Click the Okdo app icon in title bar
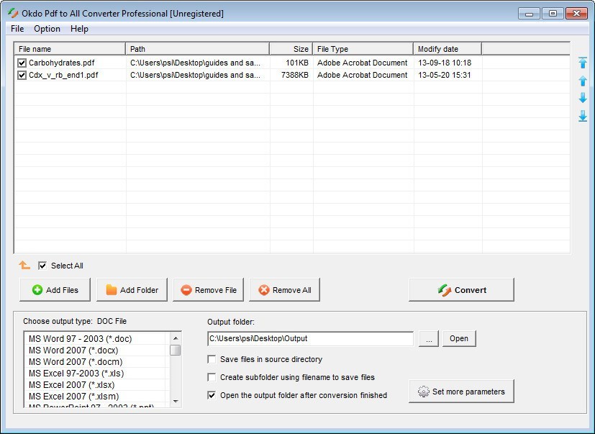This screenshot has width=595, height=434. [x=13, y=13]
